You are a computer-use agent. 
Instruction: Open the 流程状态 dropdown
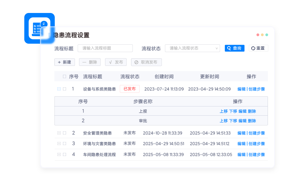pyautogui.click(x=192, y=48)
